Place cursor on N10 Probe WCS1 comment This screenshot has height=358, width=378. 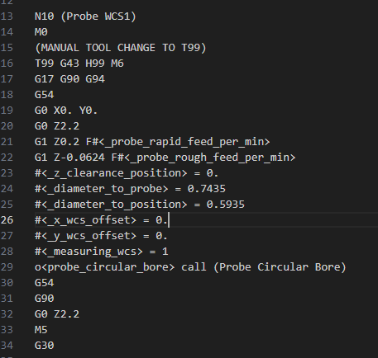[x=85, y=16]
